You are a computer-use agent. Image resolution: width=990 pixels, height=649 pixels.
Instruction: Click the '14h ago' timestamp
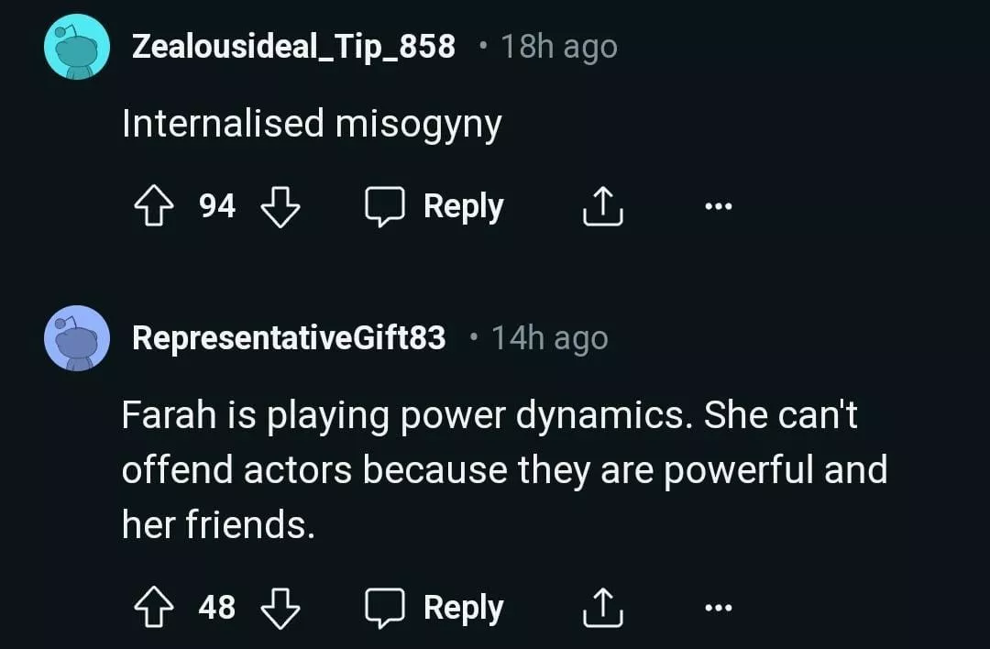pyautogui.click(x=550, y=338)
